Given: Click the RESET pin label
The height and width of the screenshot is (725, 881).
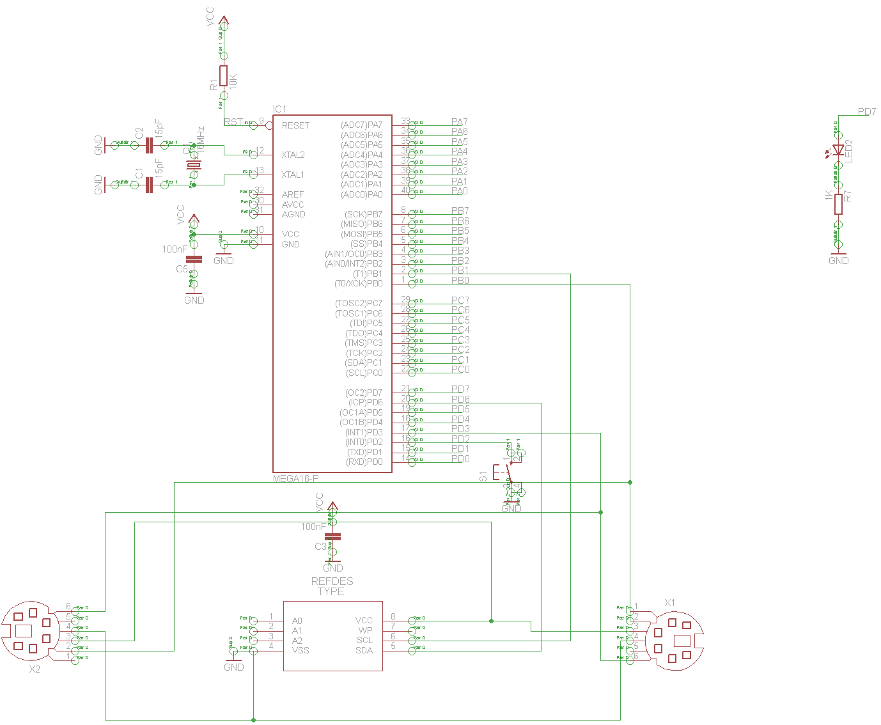Looking at the screenshot, I should [295, 125].
